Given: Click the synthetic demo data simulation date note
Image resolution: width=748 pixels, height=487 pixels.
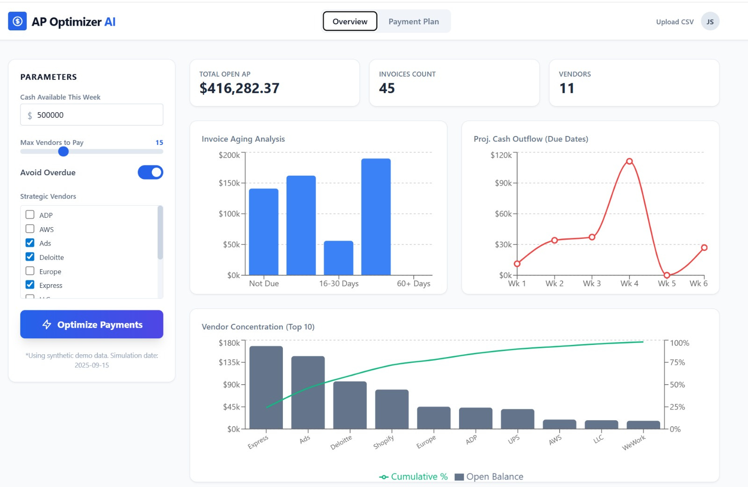Looking at the screenshot, I should (x=92, y=360).
